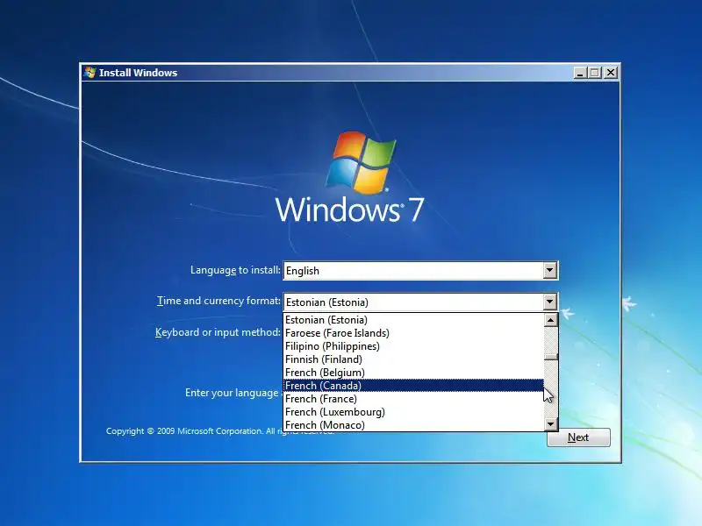The image size is (702, 526).
Task: Open the Language to install dropdown
Action: pyautogui.click(x=420, y=271)
